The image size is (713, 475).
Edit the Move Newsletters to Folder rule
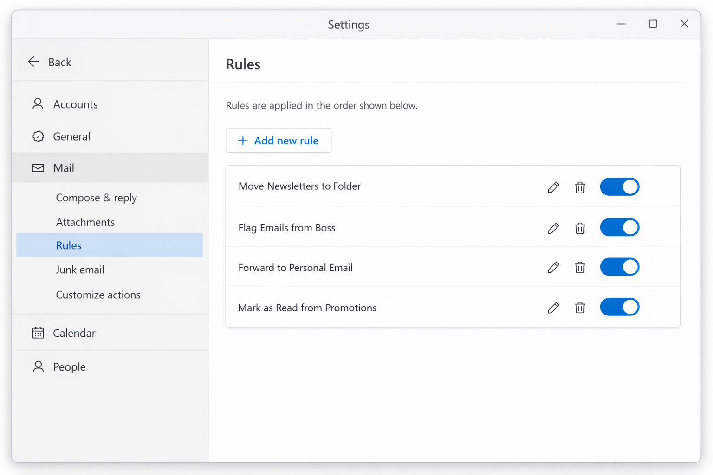tap(553, 187)
